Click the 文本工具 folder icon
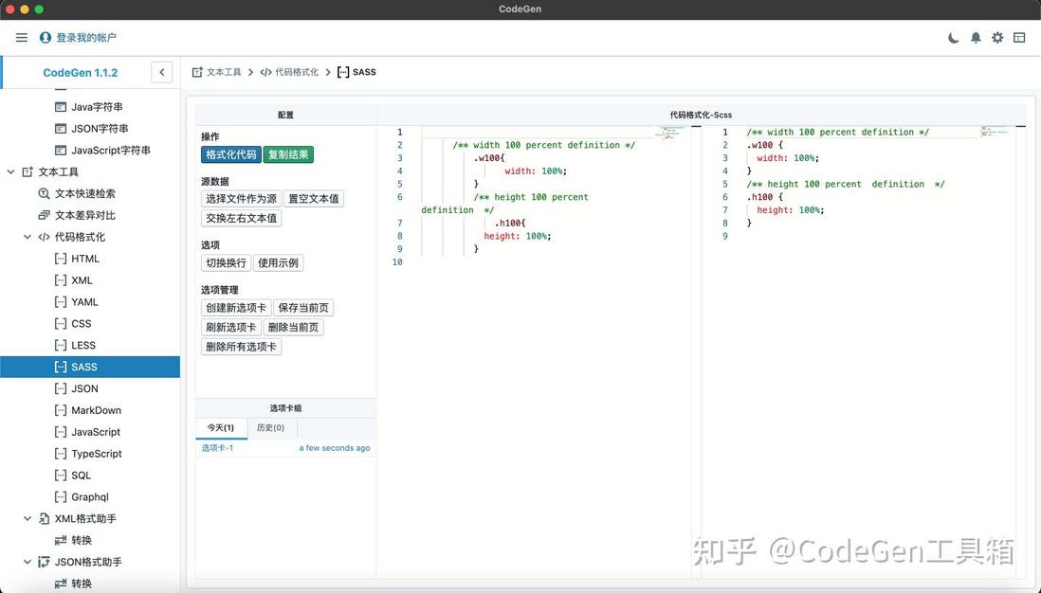This screenshot has height=593, width=1041. point(27,171)
